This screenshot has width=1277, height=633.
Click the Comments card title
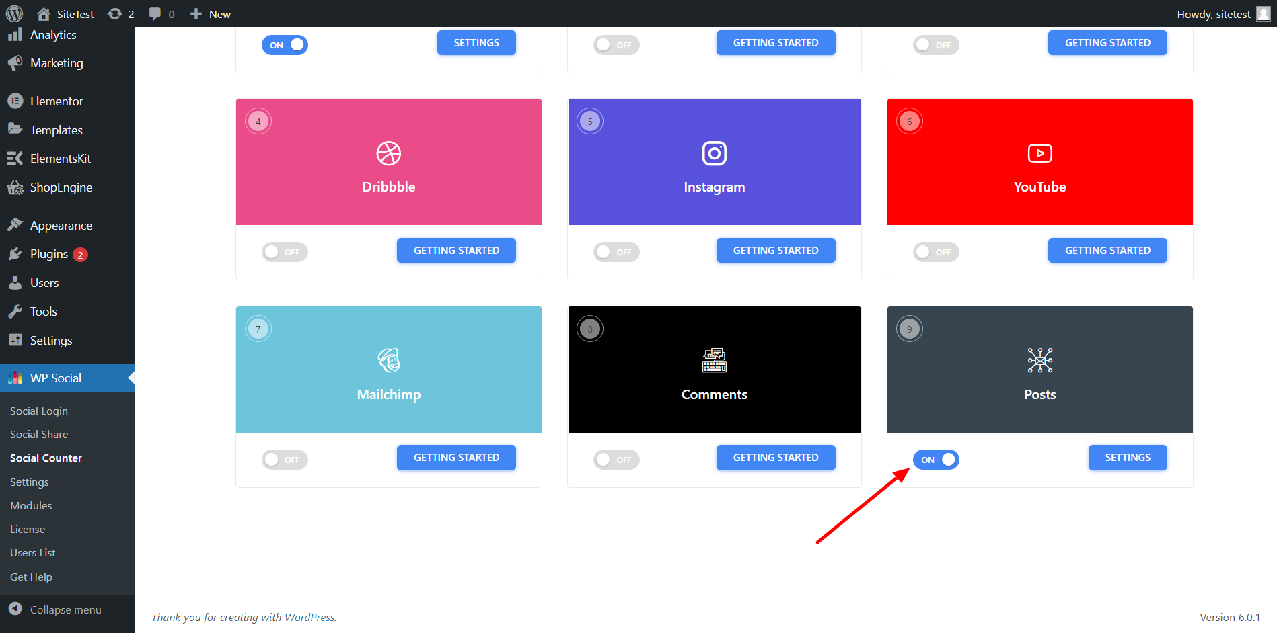click(715, 394)
